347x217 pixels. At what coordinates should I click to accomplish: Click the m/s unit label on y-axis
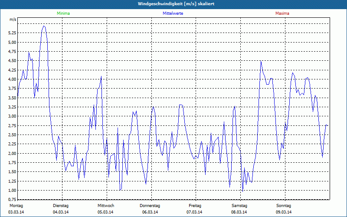[13, 20]
